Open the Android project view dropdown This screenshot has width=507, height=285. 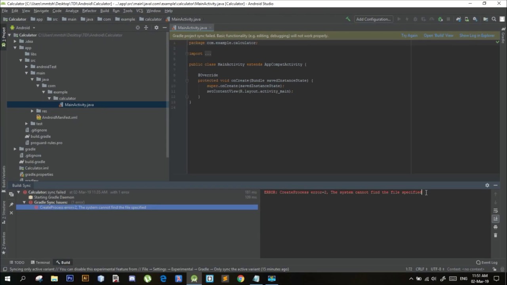point(23,28)
